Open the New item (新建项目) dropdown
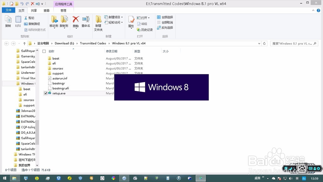Screen dimensions: 323x182 pos(113,17)
